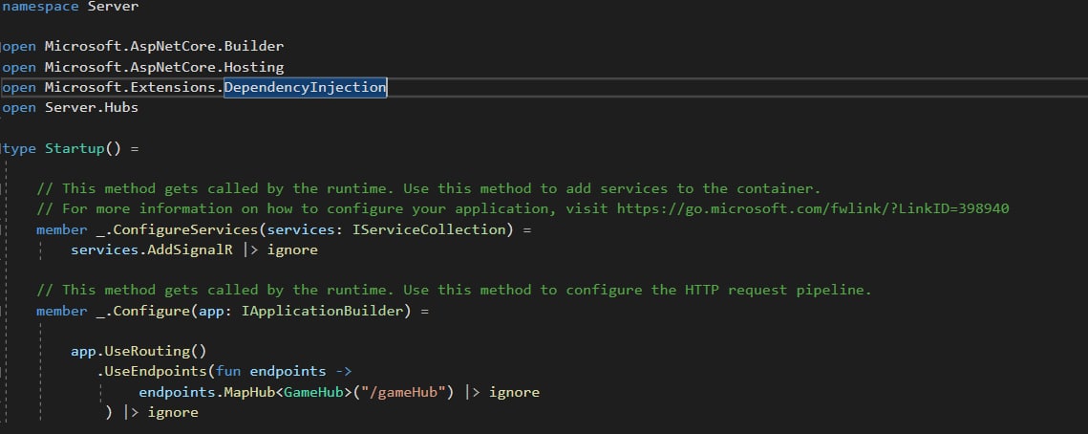Click the GameHub type argument

pos(313,392)
